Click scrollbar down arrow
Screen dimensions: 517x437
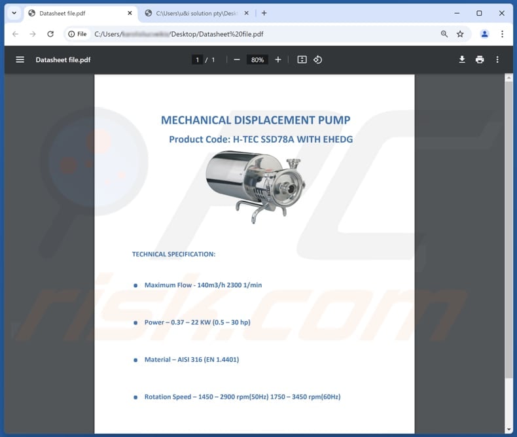(x=508, y=429)
